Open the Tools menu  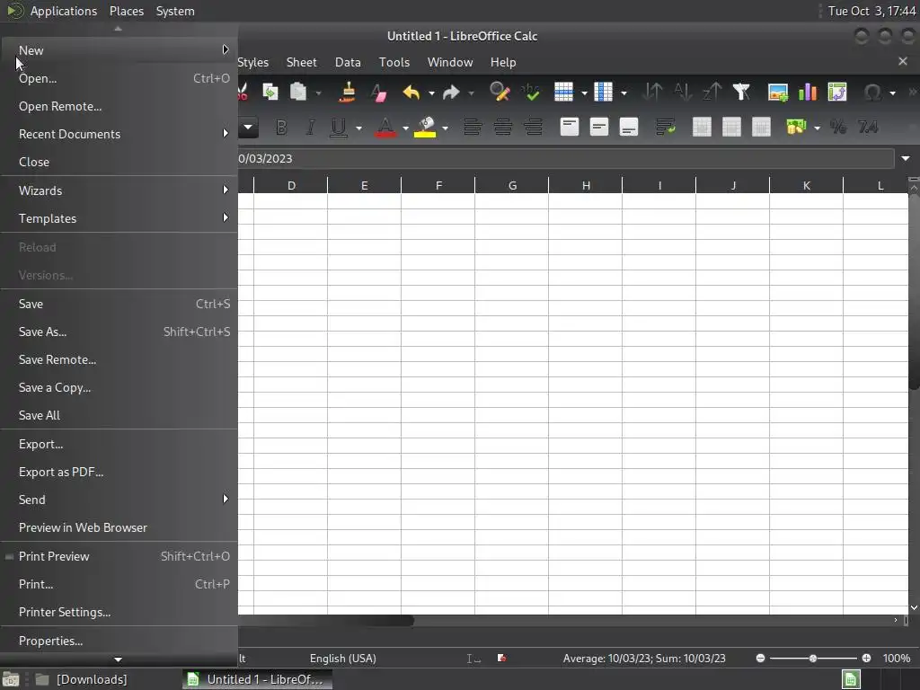(394, 62)
